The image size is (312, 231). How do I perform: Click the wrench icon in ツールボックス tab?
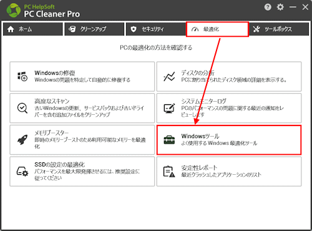point(256,29)
